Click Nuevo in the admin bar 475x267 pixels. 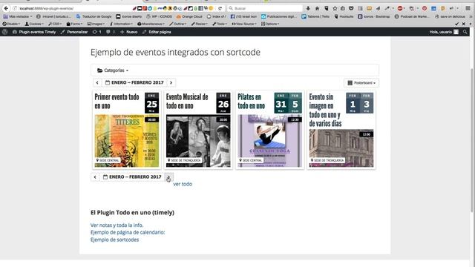129,32
